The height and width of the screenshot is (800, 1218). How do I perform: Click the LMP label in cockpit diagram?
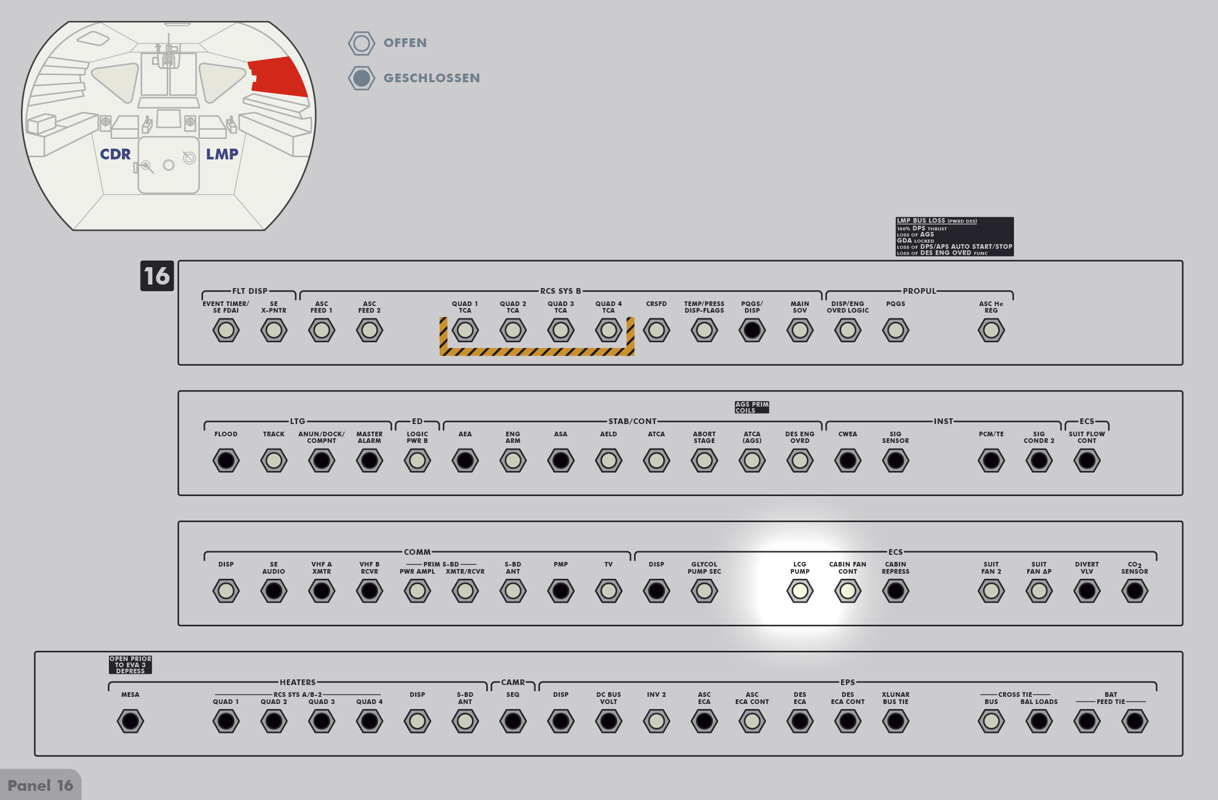point(221,154)
